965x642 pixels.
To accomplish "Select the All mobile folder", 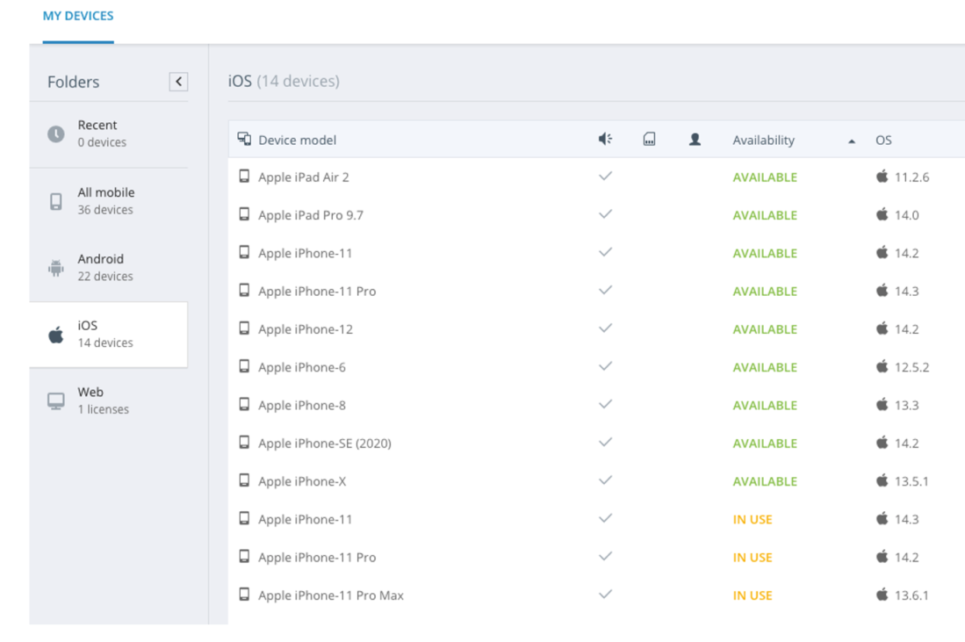I will tap(106, 200).
